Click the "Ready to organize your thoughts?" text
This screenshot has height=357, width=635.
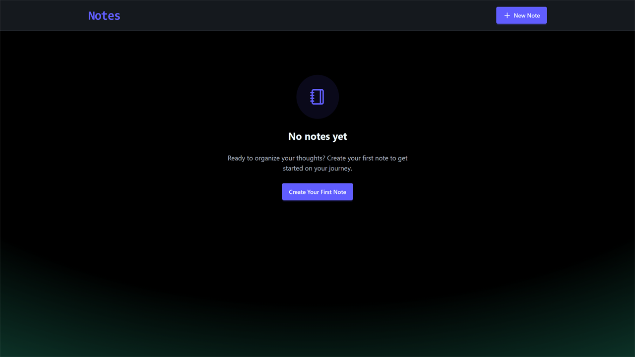(x=276, y=158)
